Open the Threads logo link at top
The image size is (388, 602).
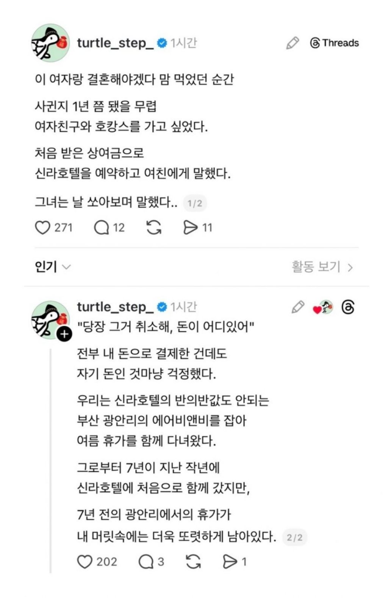point(334,43)
